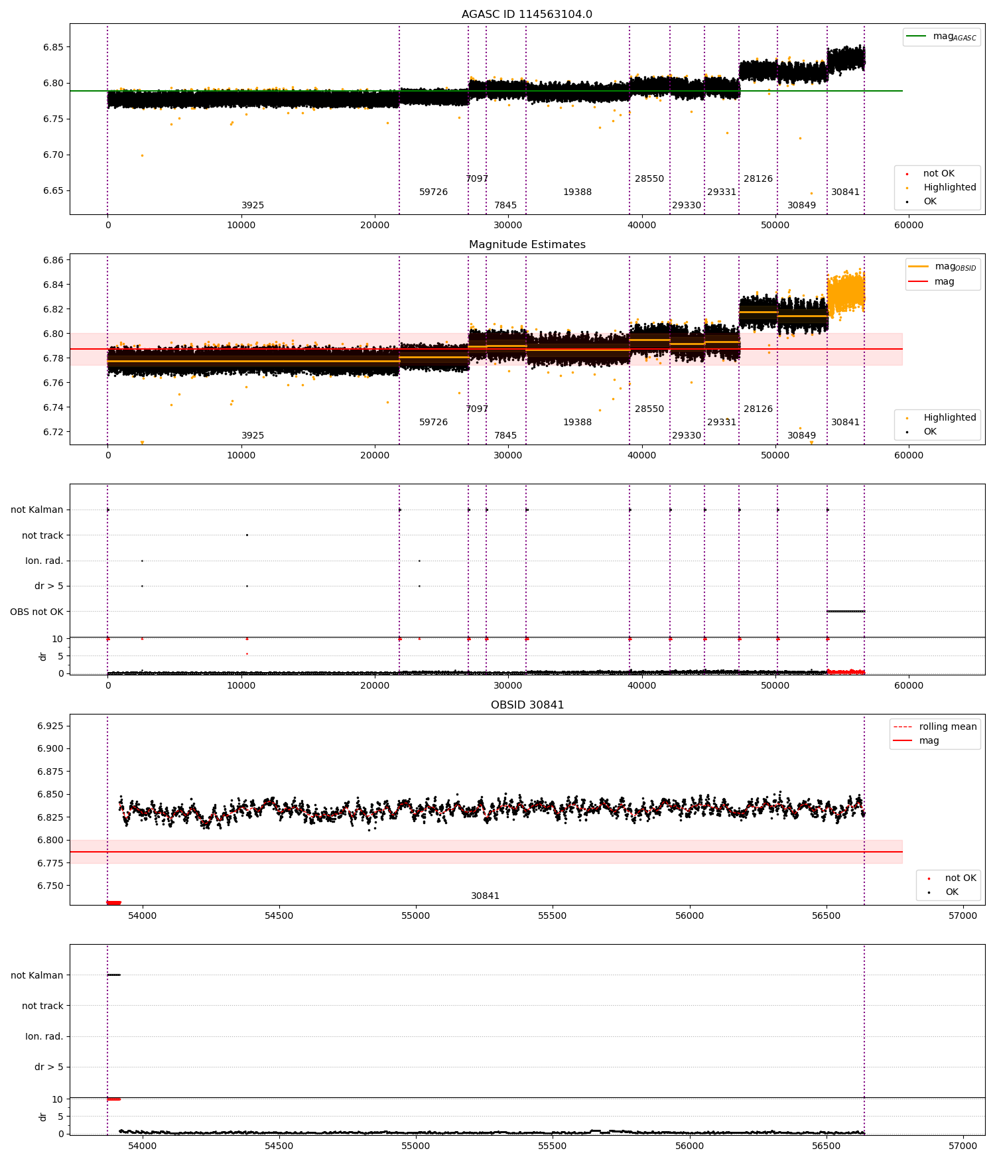Click OBSID label "7845" in AGASC ID plot
The width and height of the screenshot is (995, 1161).
[x=505, y=206]
